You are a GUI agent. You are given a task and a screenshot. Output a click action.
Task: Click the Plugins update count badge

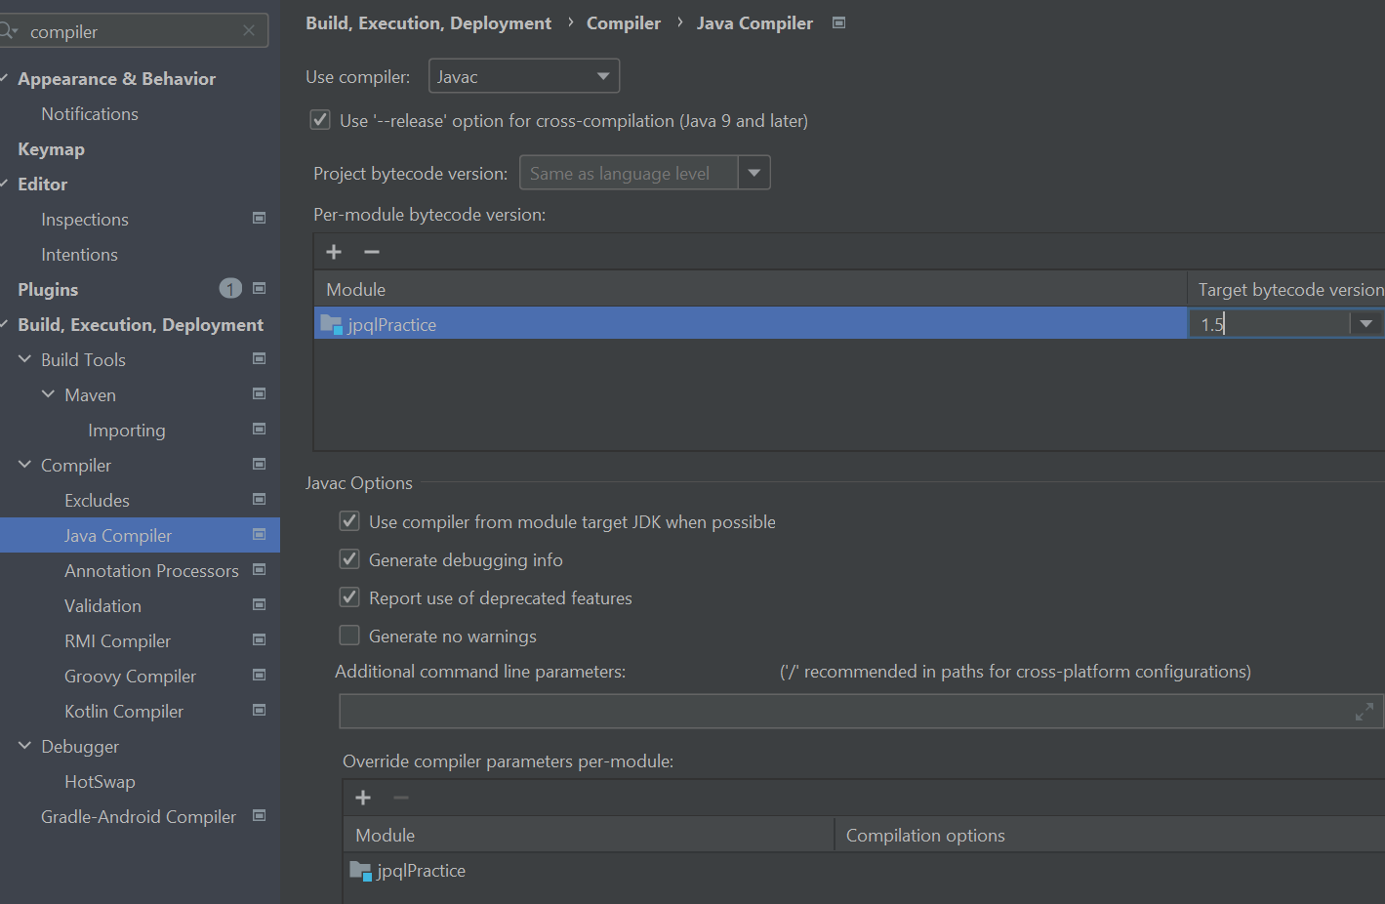(x=230, y=288)
